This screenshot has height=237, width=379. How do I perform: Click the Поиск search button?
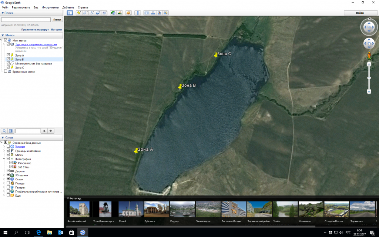point(57,20)
